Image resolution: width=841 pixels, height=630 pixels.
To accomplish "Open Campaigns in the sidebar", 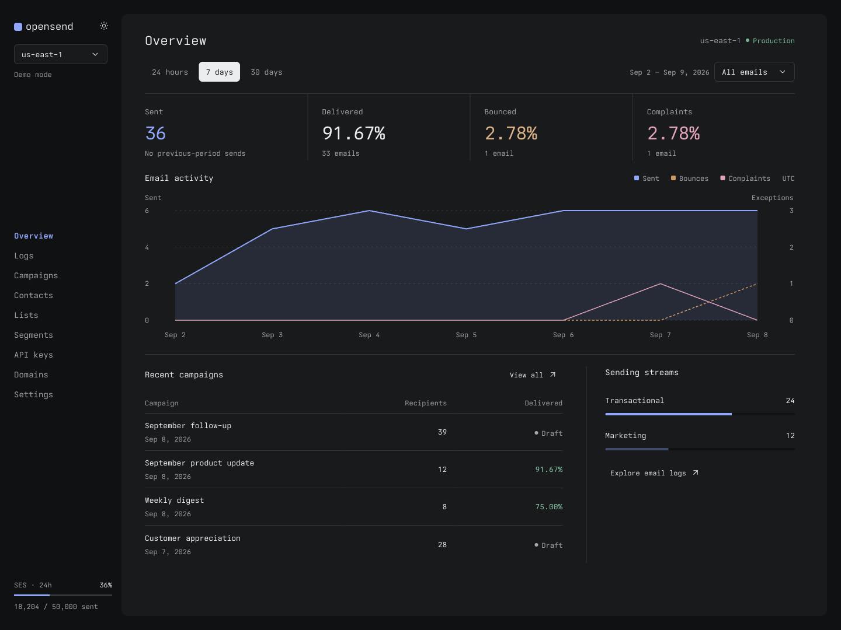I will [36, 275].
